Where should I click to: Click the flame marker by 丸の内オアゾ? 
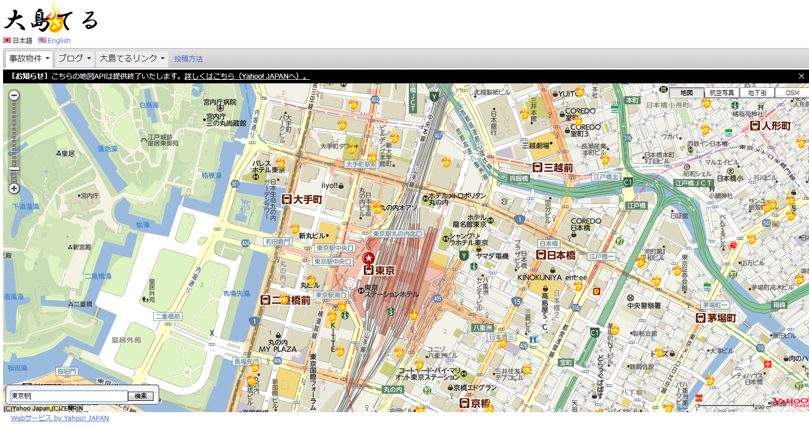[x=378, y=207]
